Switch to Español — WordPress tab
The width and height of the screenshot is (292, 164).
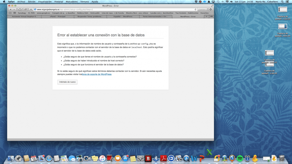(x=123, y=16)
